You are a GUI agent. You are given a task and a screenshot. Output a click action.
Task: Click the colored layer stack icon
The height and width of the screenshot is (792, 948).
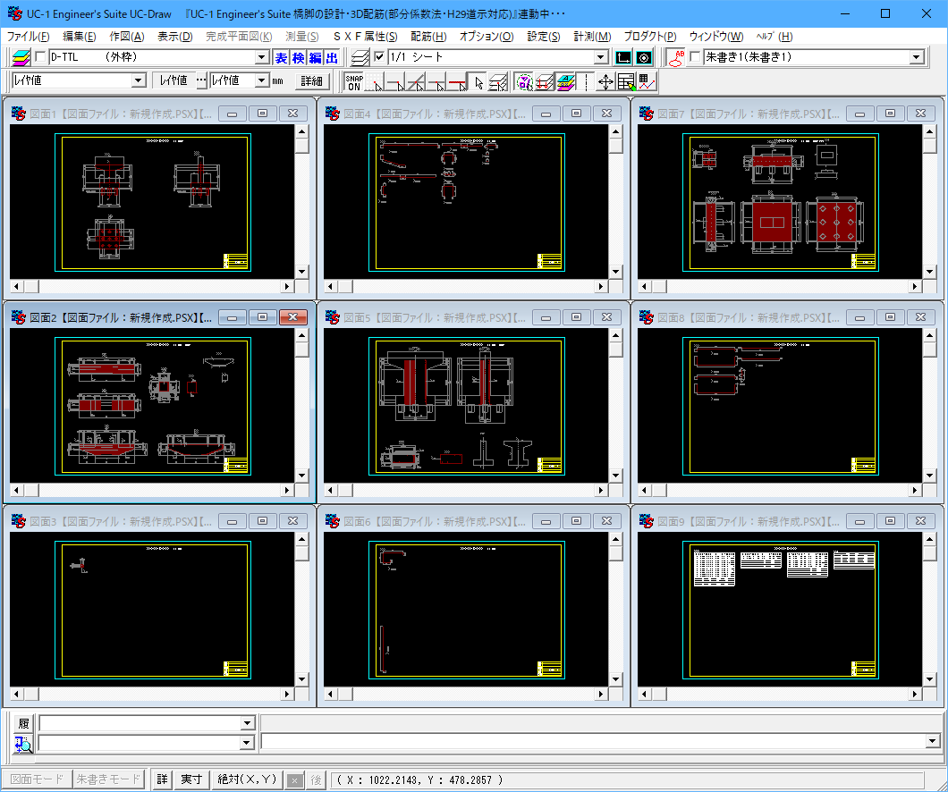click(21, 57)
